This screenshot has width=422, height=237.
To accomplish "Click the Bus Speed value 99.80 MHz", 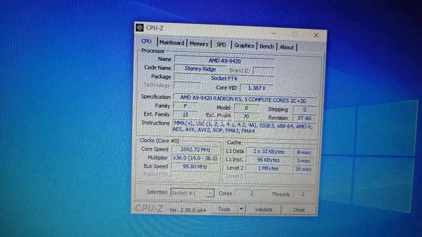I will [195, 167].
